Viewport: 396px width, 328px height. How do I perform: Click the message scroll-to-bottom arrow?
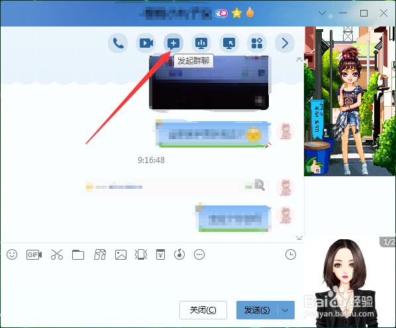(299, 238)
